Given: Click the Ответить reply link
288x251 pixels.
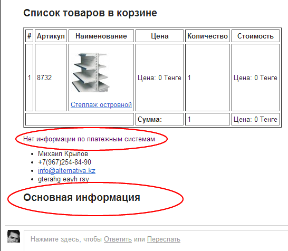Looking at the screenshot, I should [118, 239].
